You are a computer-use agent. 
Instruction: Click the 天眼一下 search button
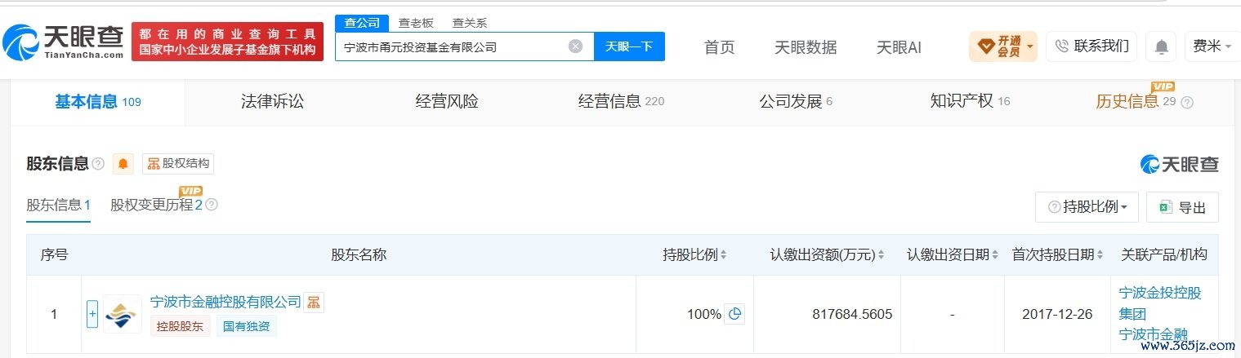point(629,46)
